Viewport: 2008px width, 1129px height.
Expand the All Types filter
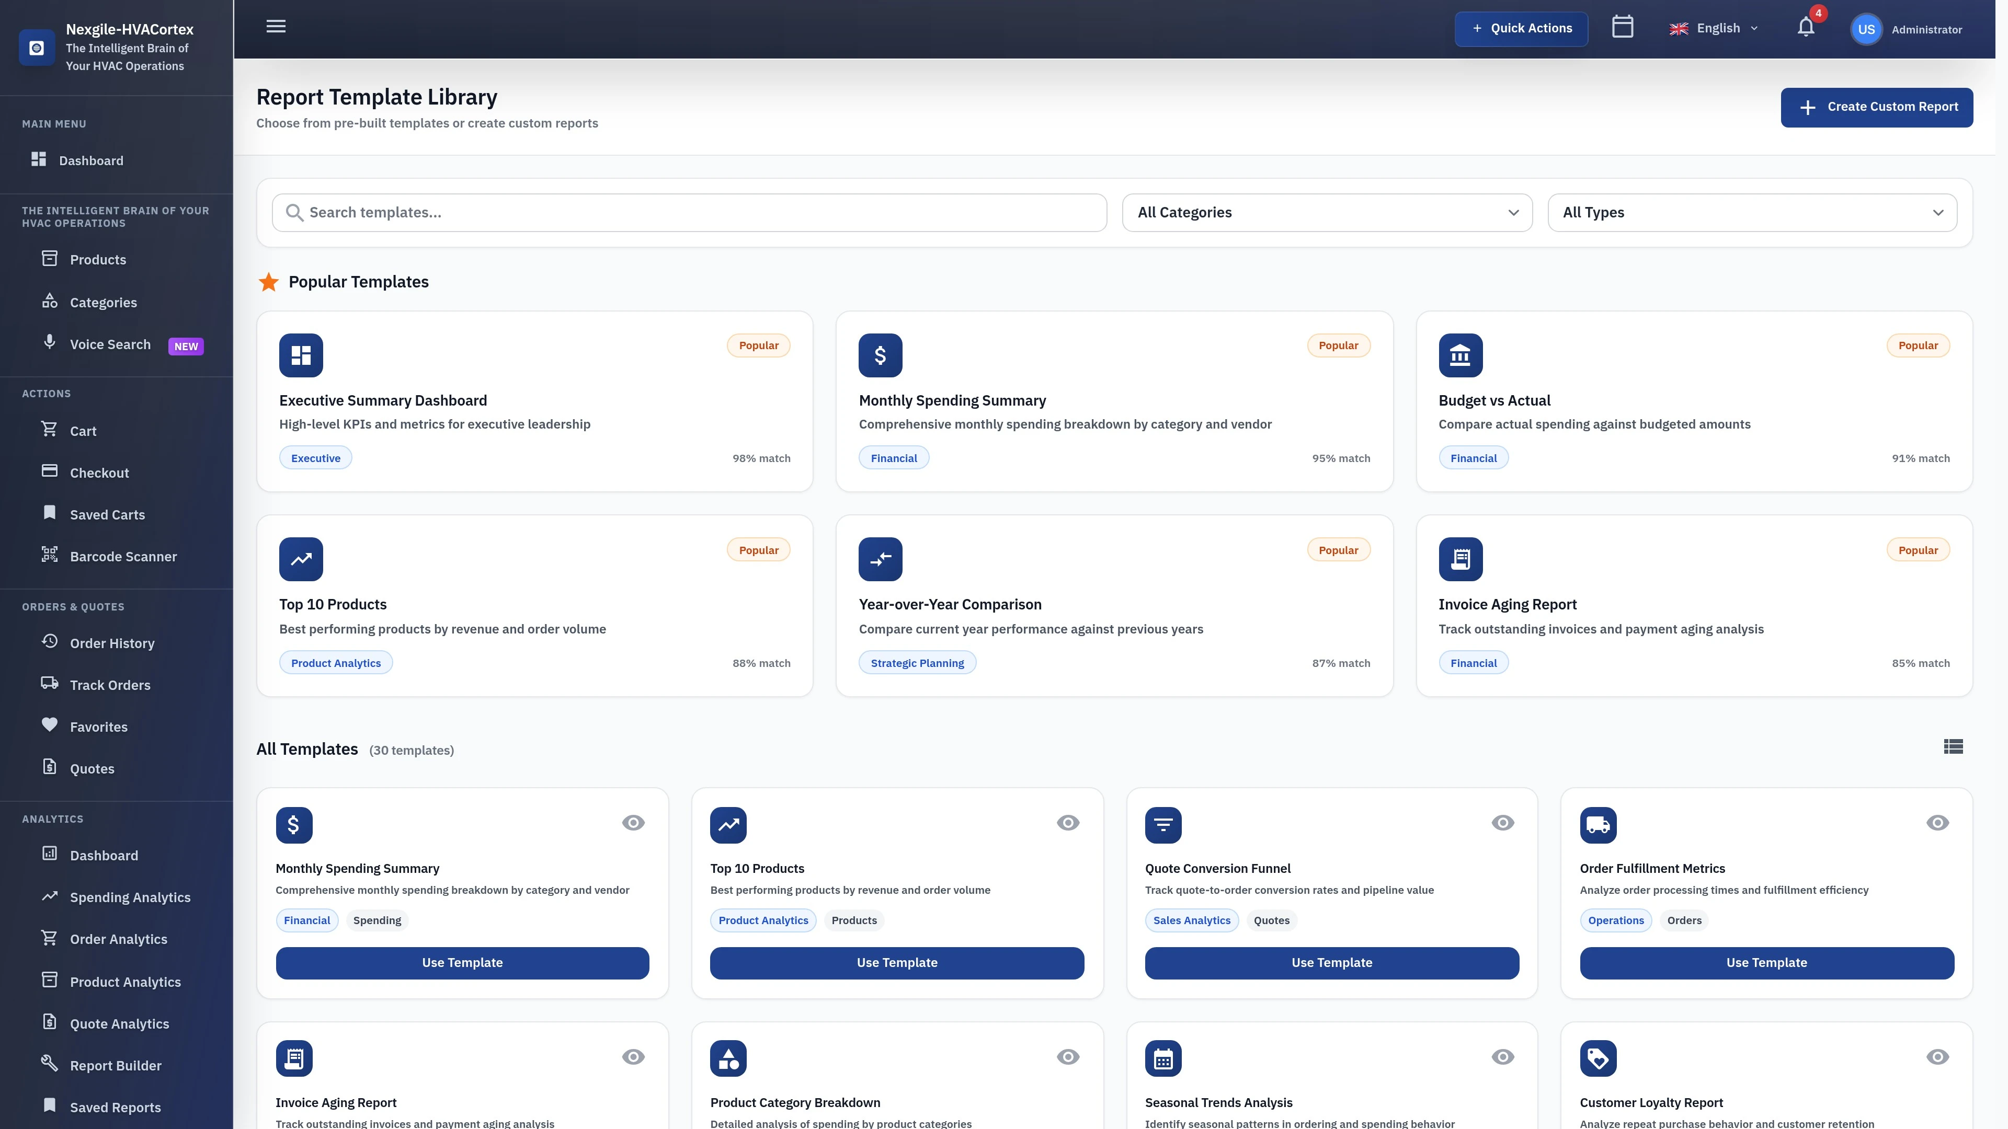[1752, 212]
